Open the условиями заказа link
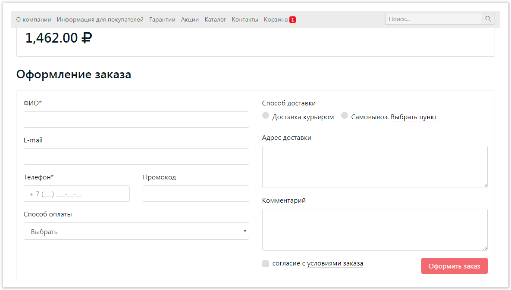Screen dimensions: 511x290 click(335, 264)
